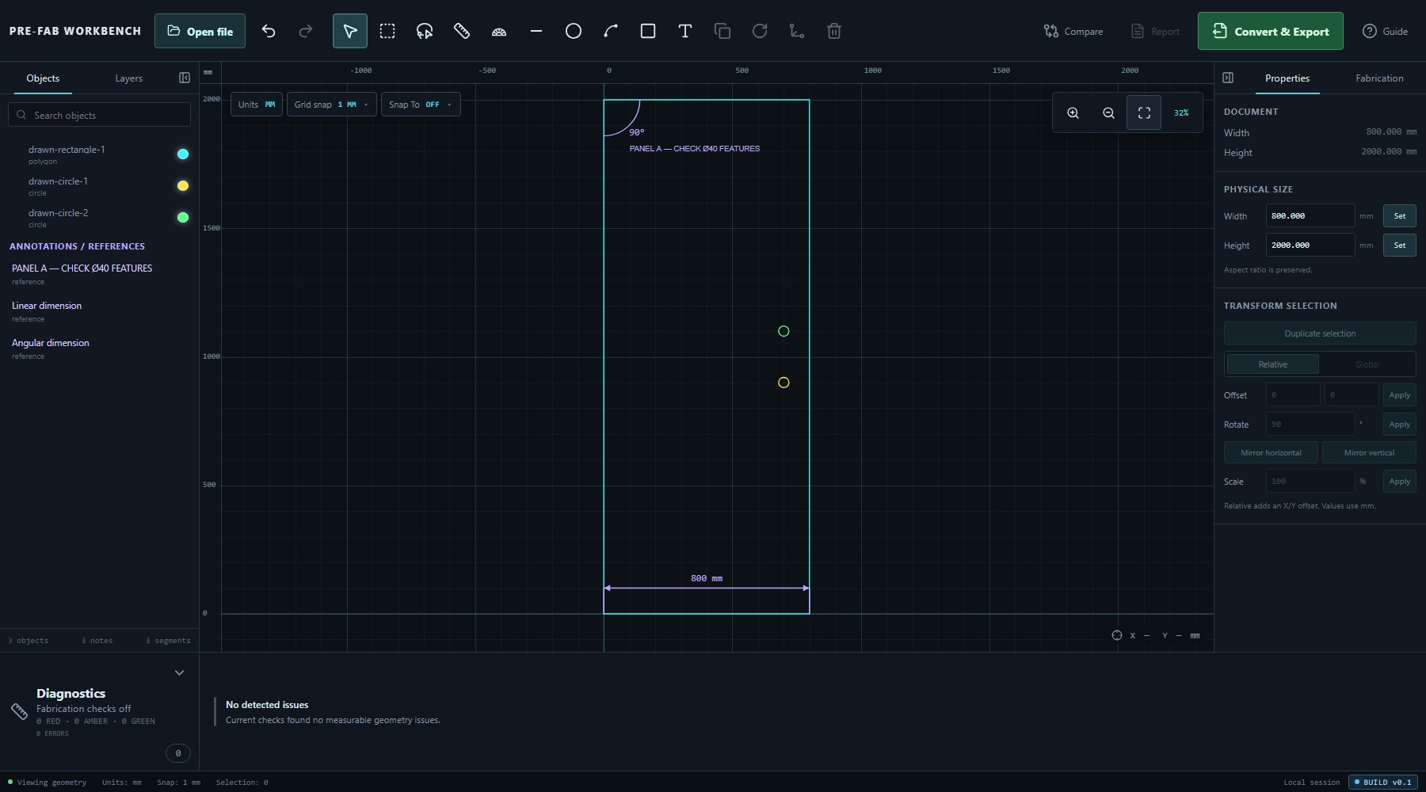The width and height of the screenshot is (1426, 792).
Task: Click the Open file button
Action: [200, 31]
